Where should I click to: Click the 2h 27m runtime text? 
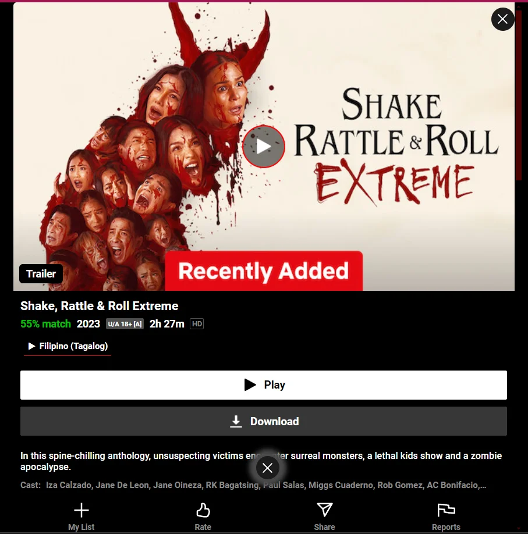(167, 324)
